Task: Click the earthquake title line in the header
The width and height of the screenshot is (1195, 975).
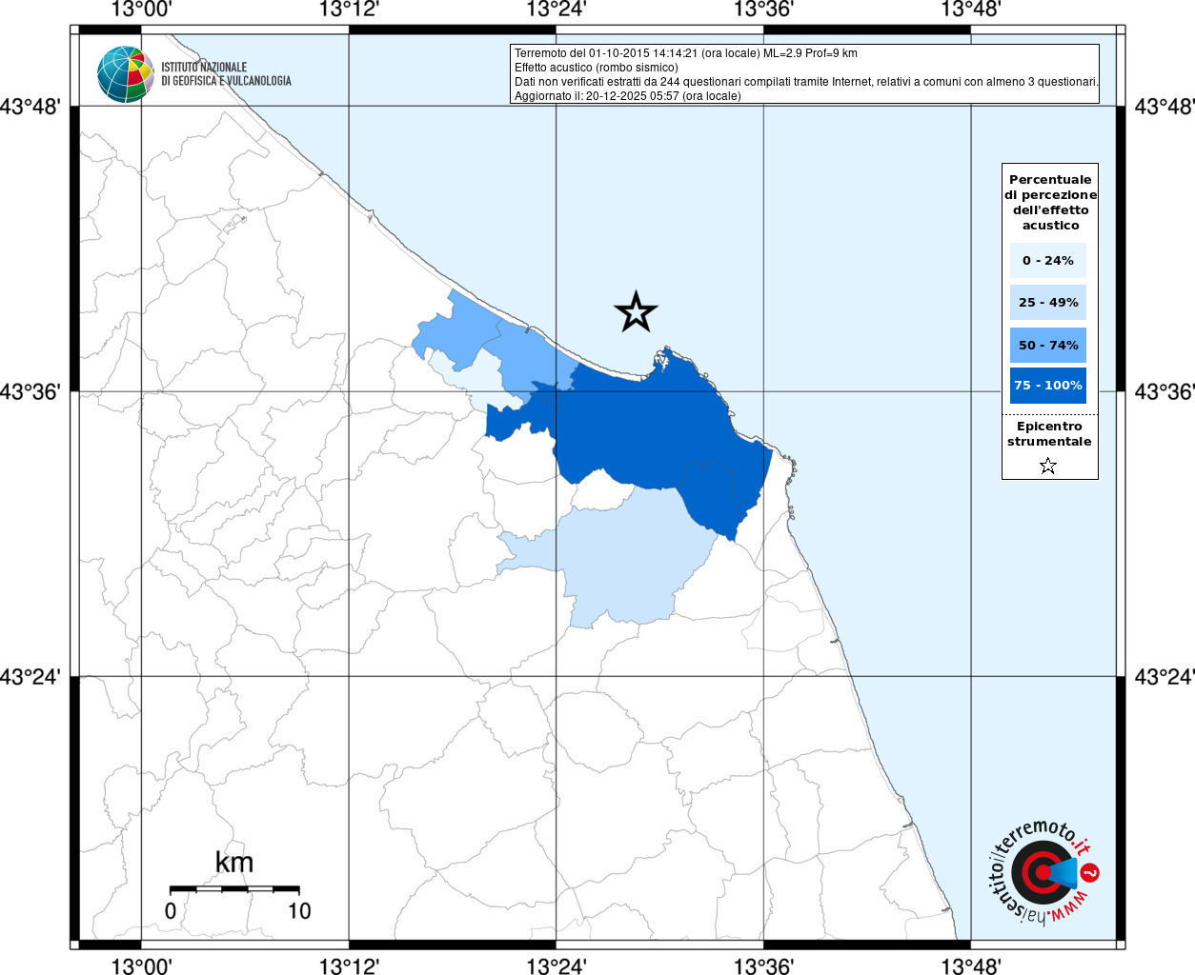Action: [685, 53]
